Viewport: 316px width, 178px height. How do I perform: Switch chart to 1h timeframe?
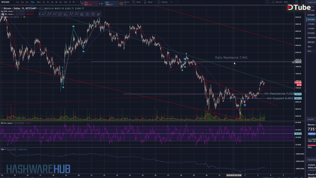(x=44, y=2)
